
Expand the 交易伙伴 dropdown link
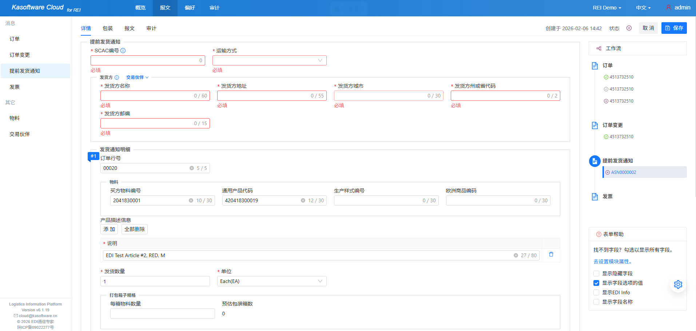pos(137,77)
